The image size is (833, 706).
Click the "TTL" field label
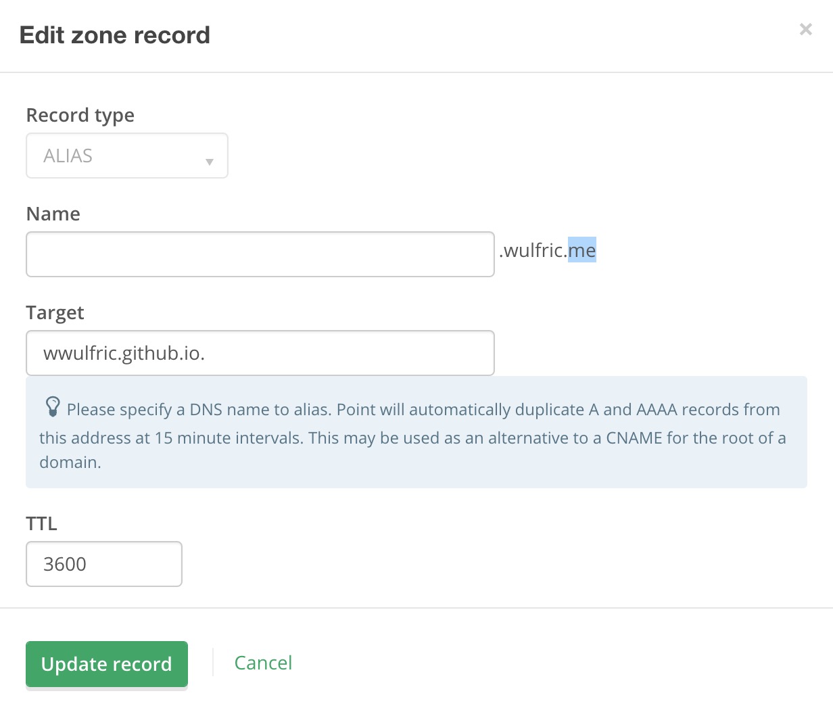pyautogui.click(x=41, y=524)
